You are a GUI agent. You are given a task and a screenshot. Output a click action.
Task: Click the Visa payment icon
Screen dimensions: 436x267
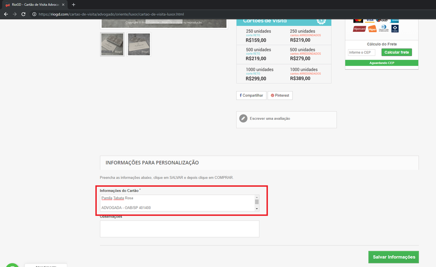(x=370, y=20)
